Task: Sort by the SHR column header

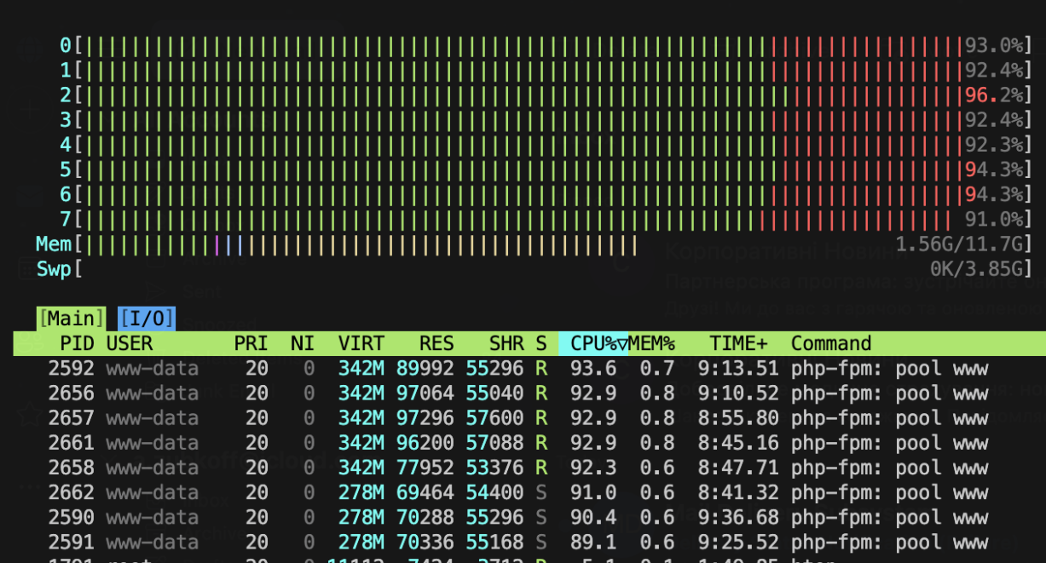Action: pyautogui.click(x=506, y=343)
